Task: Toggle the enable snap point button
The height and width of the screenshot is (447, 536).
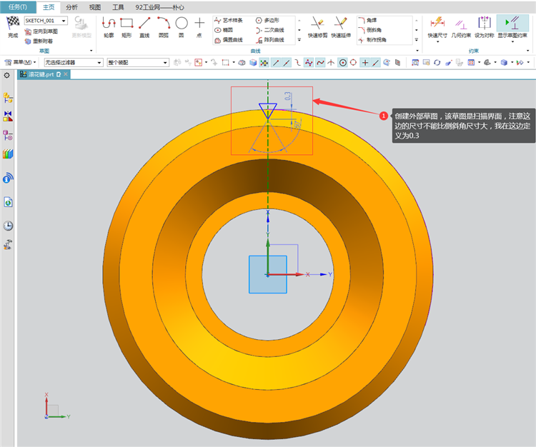Action: click(x=264, y=63)
